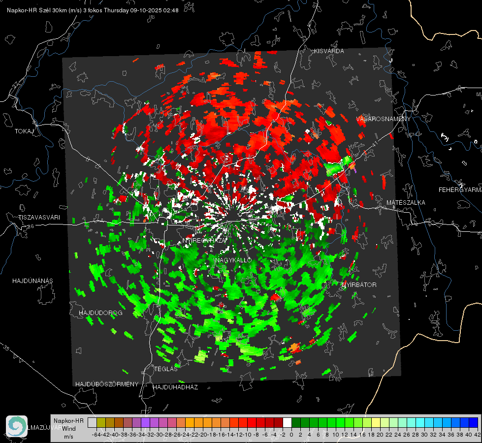This screenshot has height=443, width=482.
Task: Click the TÉGLÁS town label
Action: click(166, 369)
